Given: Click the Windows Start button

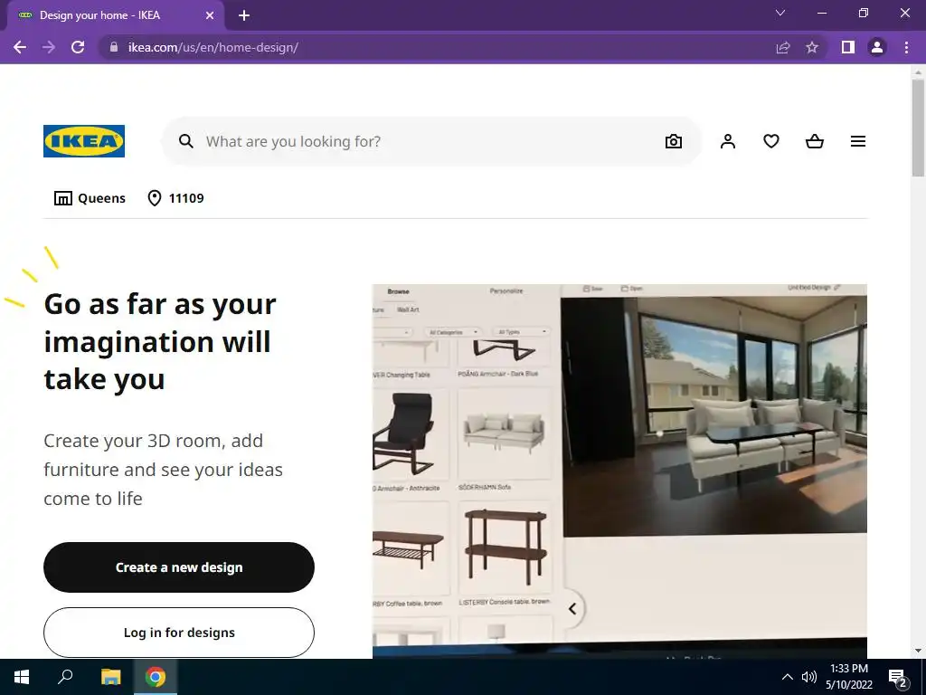Looking at the screenshot, I should [x=22, y=677].
